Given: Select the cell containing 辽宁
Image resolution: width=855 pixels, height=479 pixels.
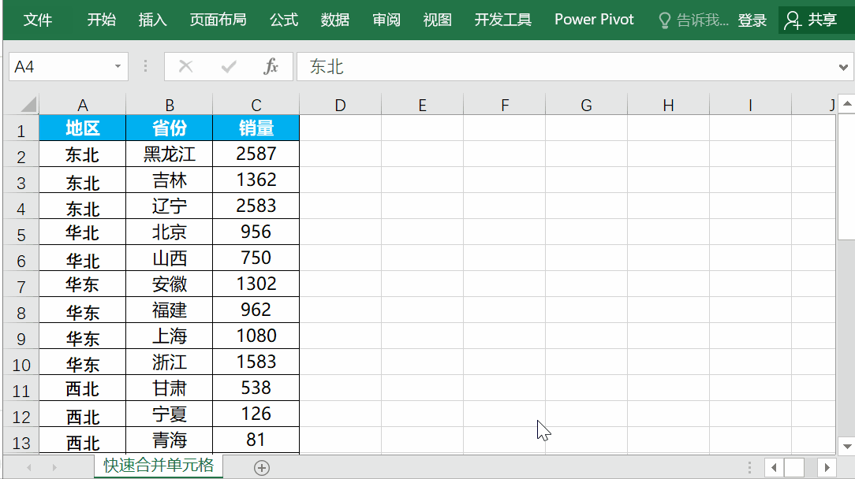Looking at the screenshot, I should (169, 206).
